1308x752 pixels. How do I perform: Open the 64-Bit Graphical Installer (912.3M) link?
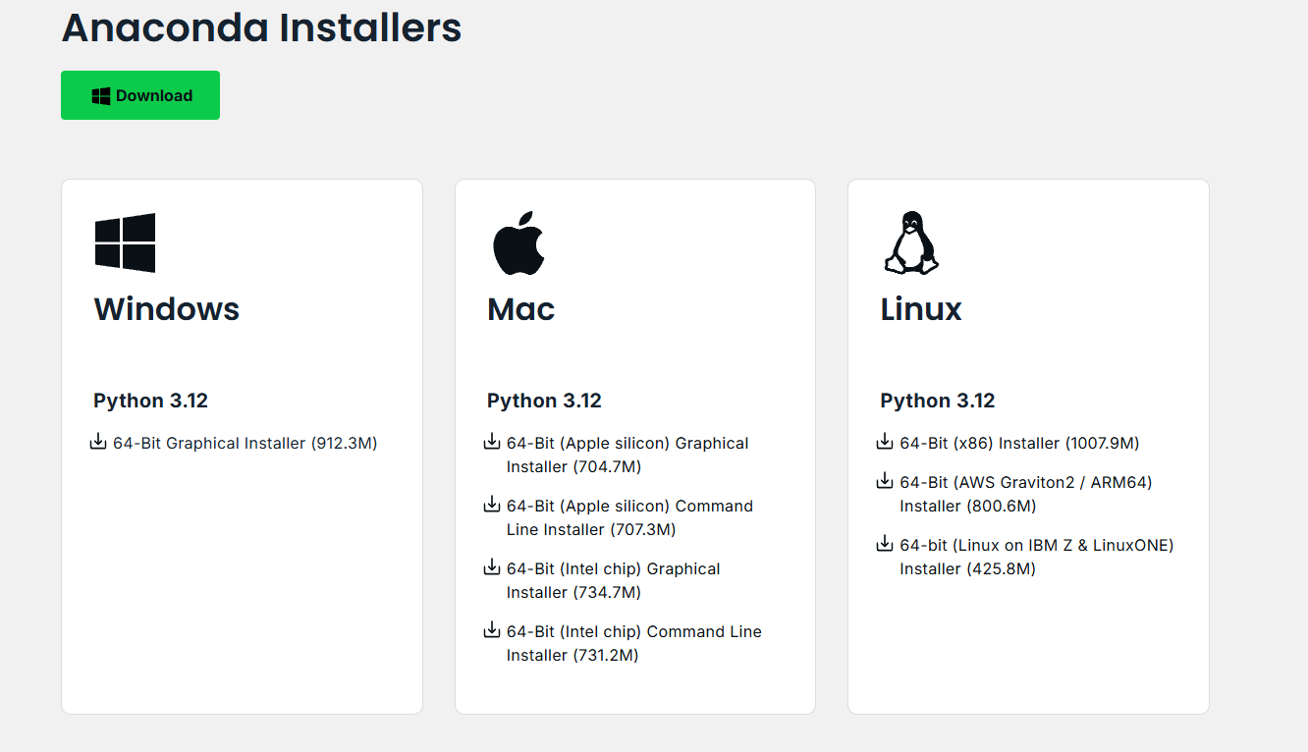pyautogui.click(x=245, y=444)
